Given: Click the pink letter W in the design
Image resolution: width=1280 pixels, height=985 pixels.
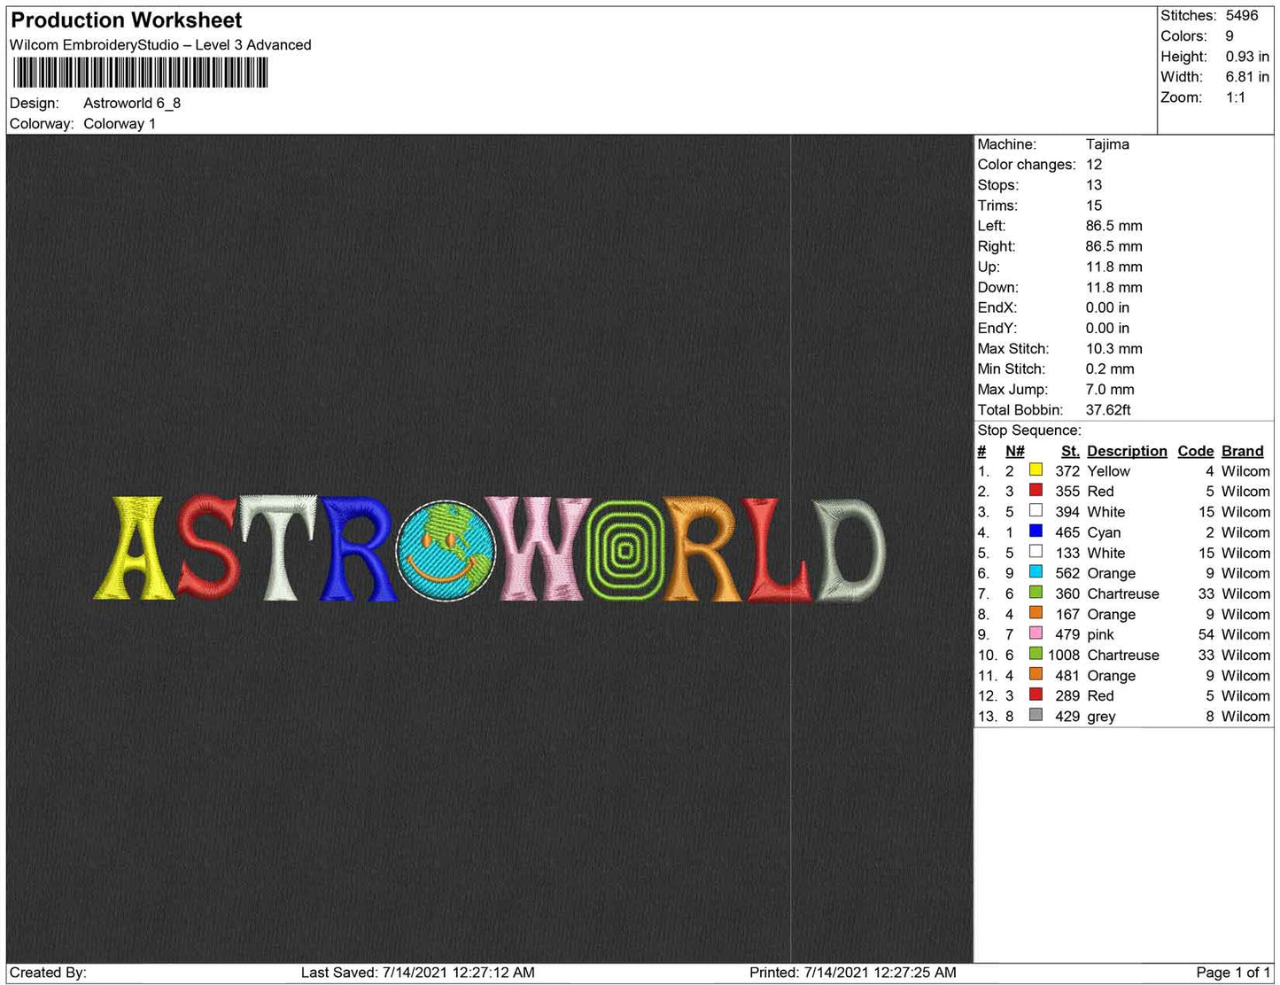Looking at the screenshot, I should (x=539, y=549).
